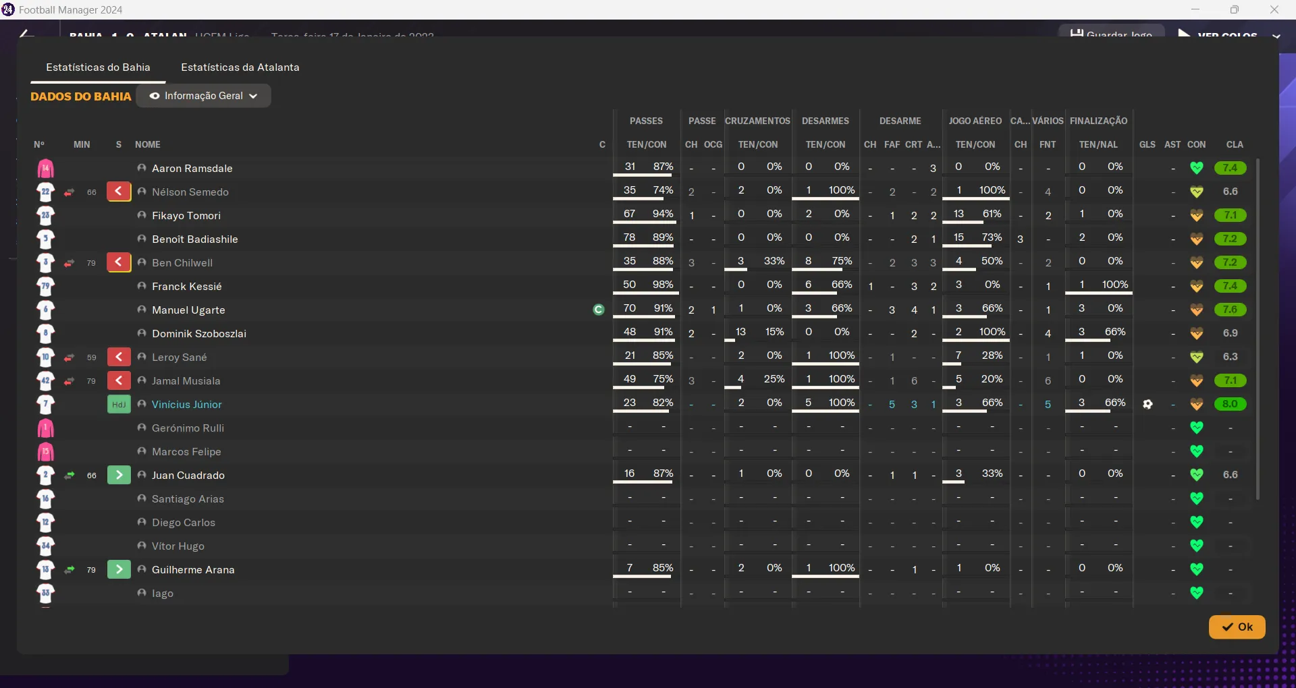Sort by the CLA rating column
The width and height of the screenshot is (1296, 688).
point(1235,144)
